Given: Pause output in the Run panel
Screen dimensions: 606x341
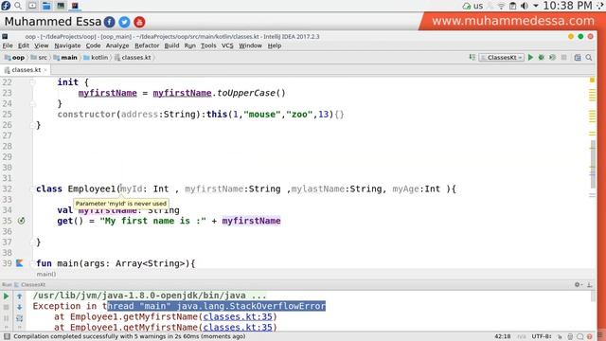Looking at the screenshot, I should (7, 318).
